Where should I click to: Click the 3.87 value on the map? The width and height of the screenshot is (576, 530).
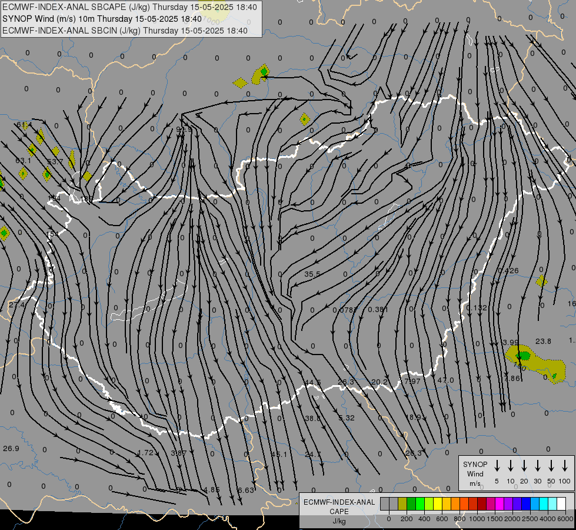click(179, 453)
